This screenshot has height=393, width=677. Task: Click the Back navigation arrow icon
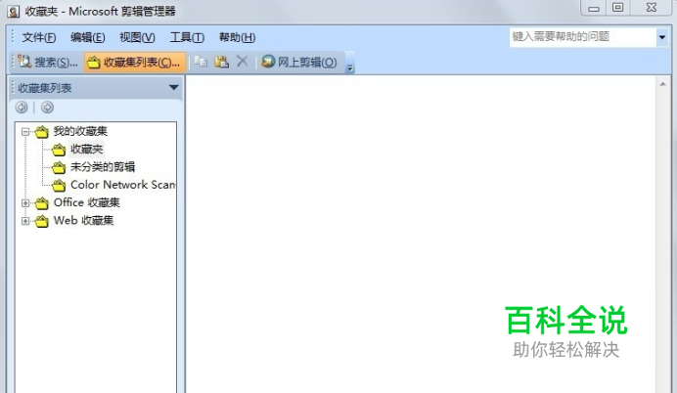point(22,107)
